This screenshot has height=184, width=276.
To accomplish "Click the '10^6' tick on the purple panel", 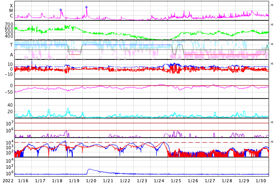I will tap(10, 130).
